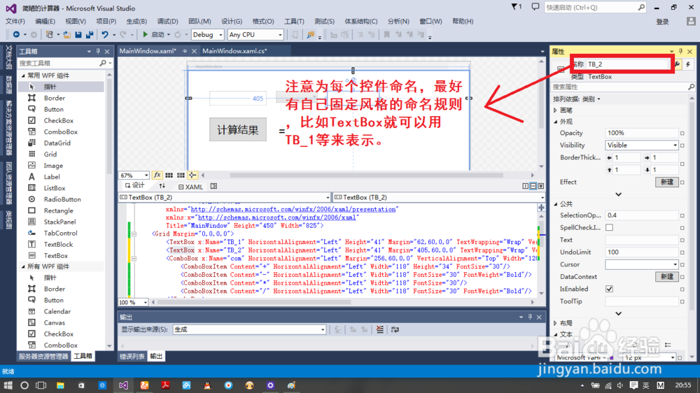The image size is (700, 393).
Task: Click the Navigate Backward toolbar icon
Action: pos(16,34)
